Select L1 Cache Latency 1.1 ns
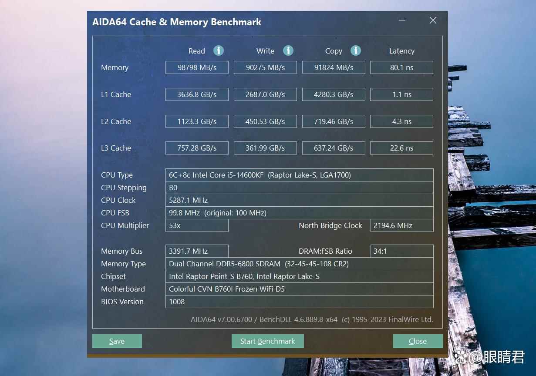 pyautogui.click(x=401, y=94)
